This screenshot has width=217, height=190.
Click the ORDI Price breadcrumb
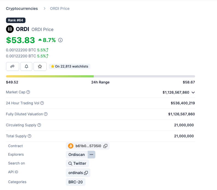pos(60,9)
